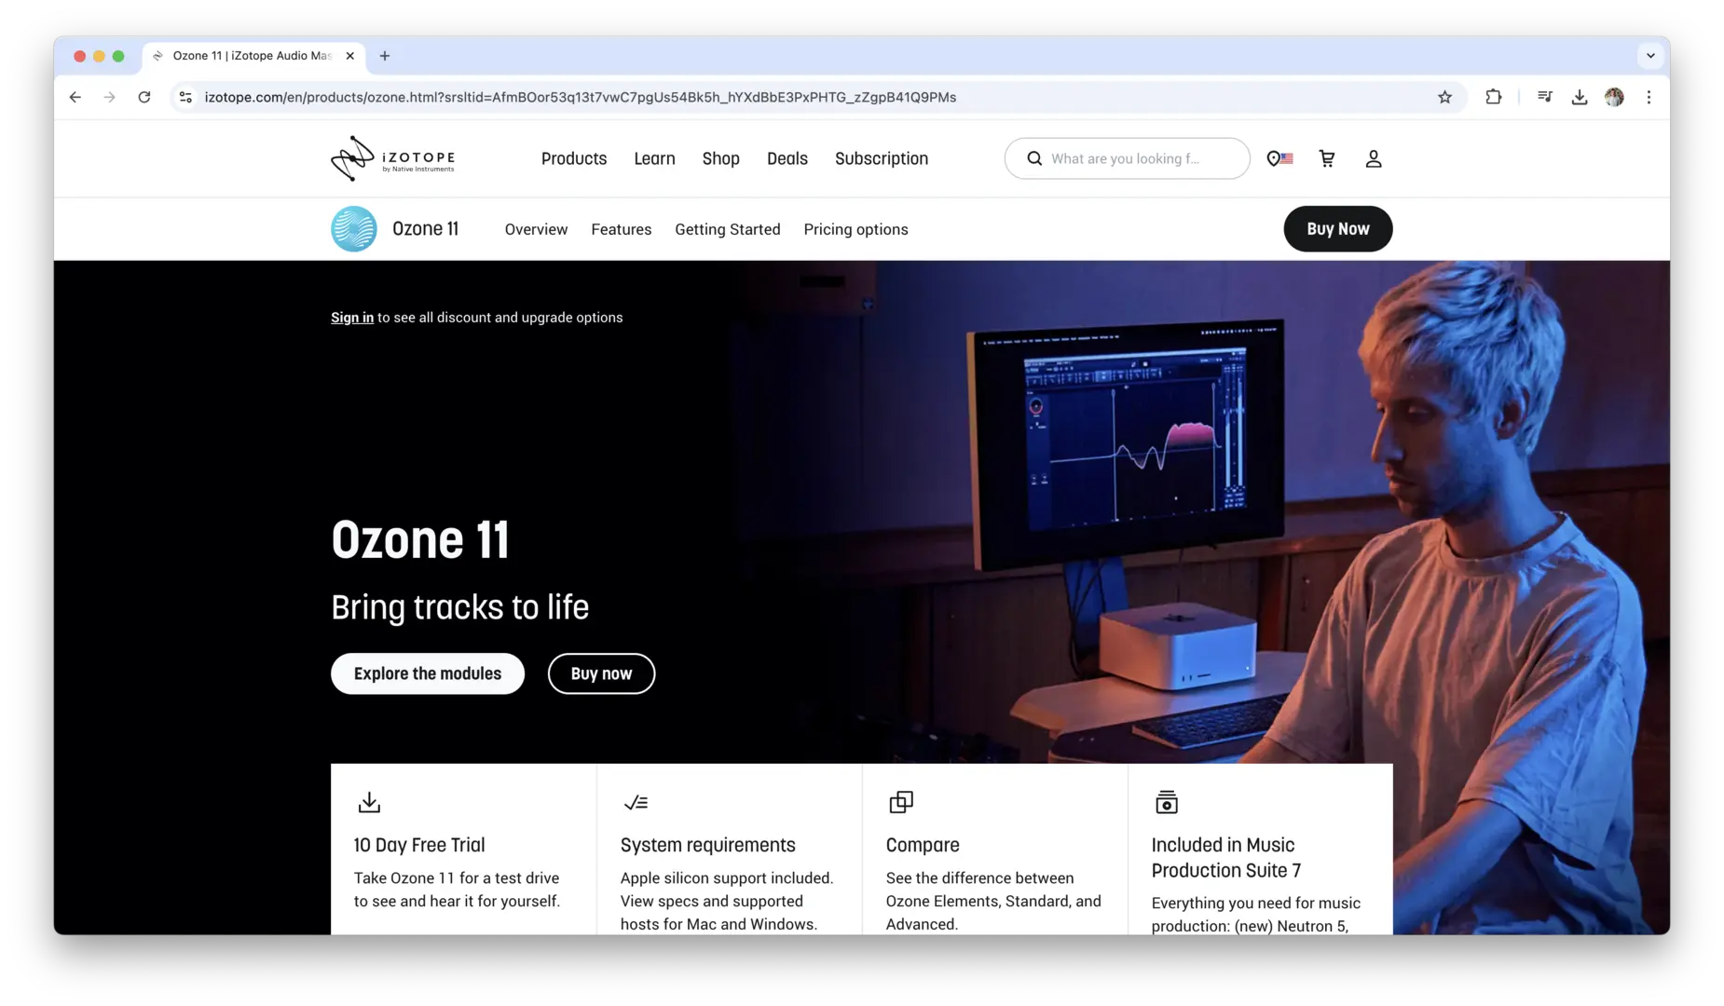Switch to the Pricing options section tab
The width and height of the screenshot is (1724, 1006).
[x=856, y=229]
